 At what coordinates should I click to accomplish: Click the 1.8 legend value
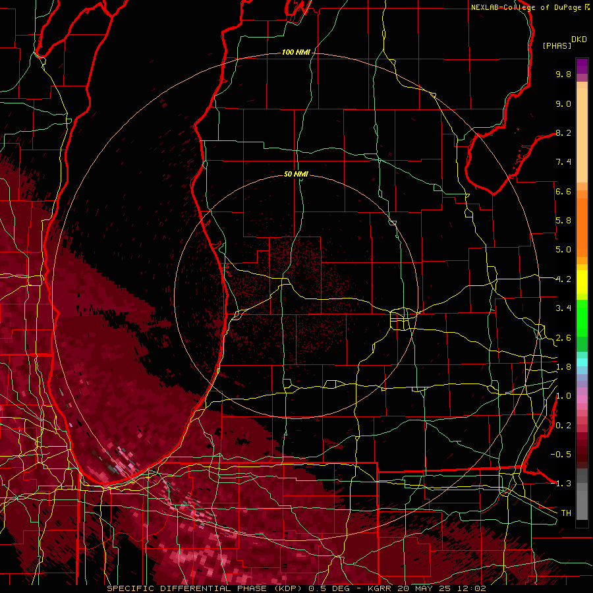563,367
